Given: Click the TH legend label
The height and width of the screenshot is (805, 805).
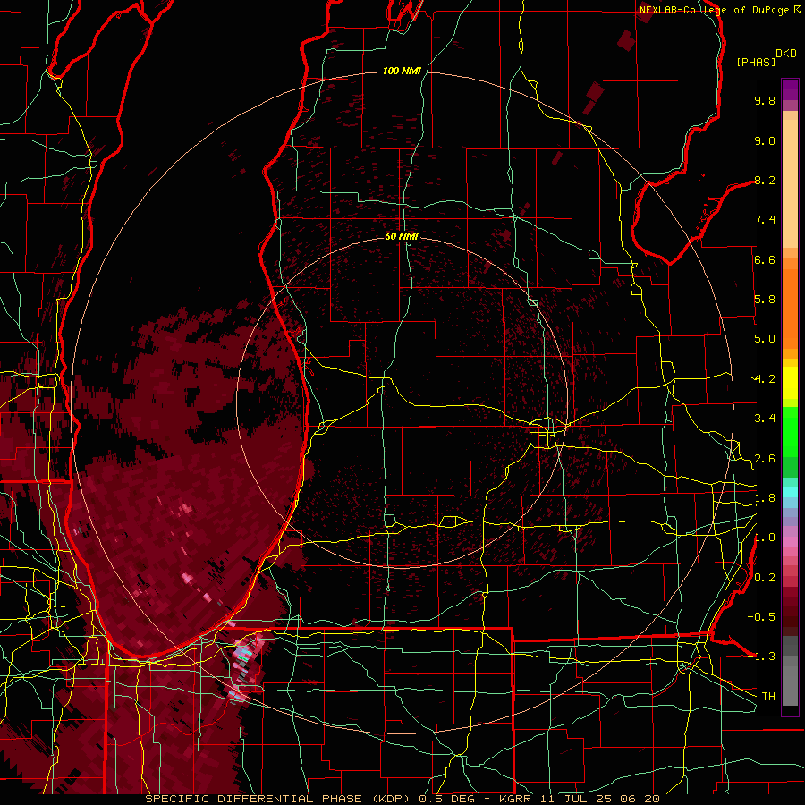Looking at the screenshot, I should [768, 697].
